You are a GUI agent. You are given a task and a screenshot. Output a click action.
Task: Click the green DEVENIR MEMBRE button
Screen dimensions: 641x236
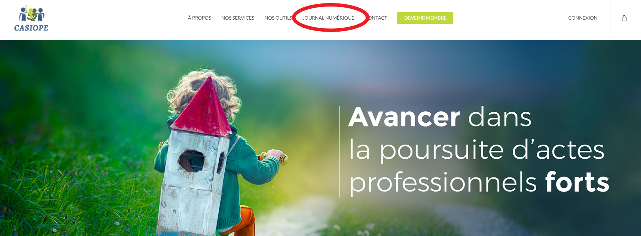425,18
